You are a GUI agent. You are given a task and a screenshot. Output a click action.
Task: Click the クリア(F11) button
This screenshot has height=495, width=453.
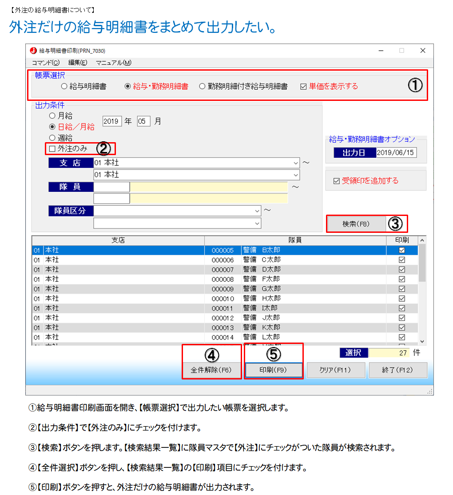[x=335, y=370]
